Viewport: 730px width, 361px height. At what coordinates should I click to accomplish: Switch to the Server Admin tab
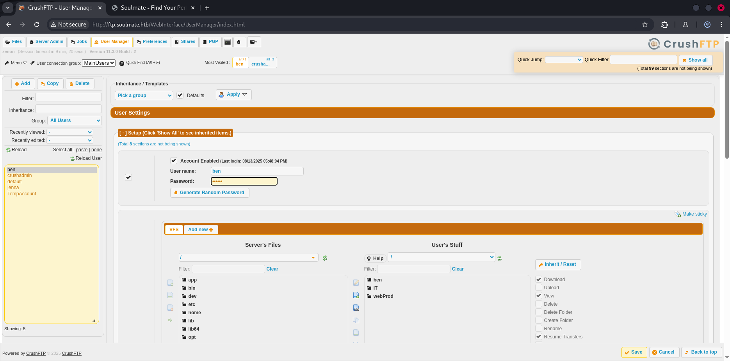pos(46,42)
